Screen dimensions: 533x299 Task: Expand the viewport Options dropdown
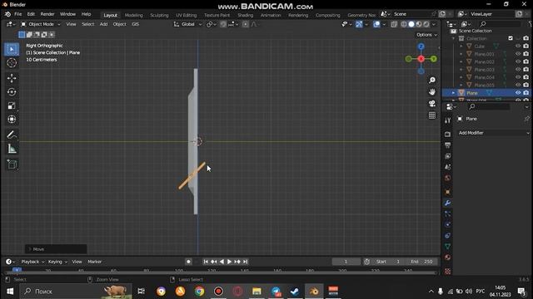coord(427,35)
